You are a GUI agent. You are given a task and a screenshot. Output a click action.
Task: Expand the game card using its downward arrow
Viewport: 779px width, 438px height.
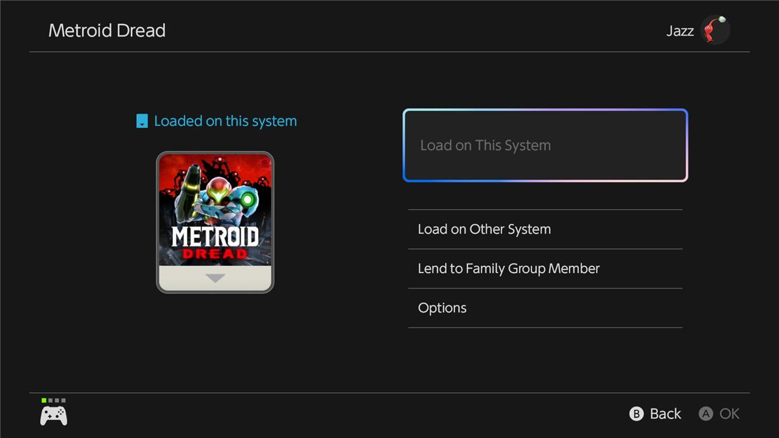(x=215, y=278)
